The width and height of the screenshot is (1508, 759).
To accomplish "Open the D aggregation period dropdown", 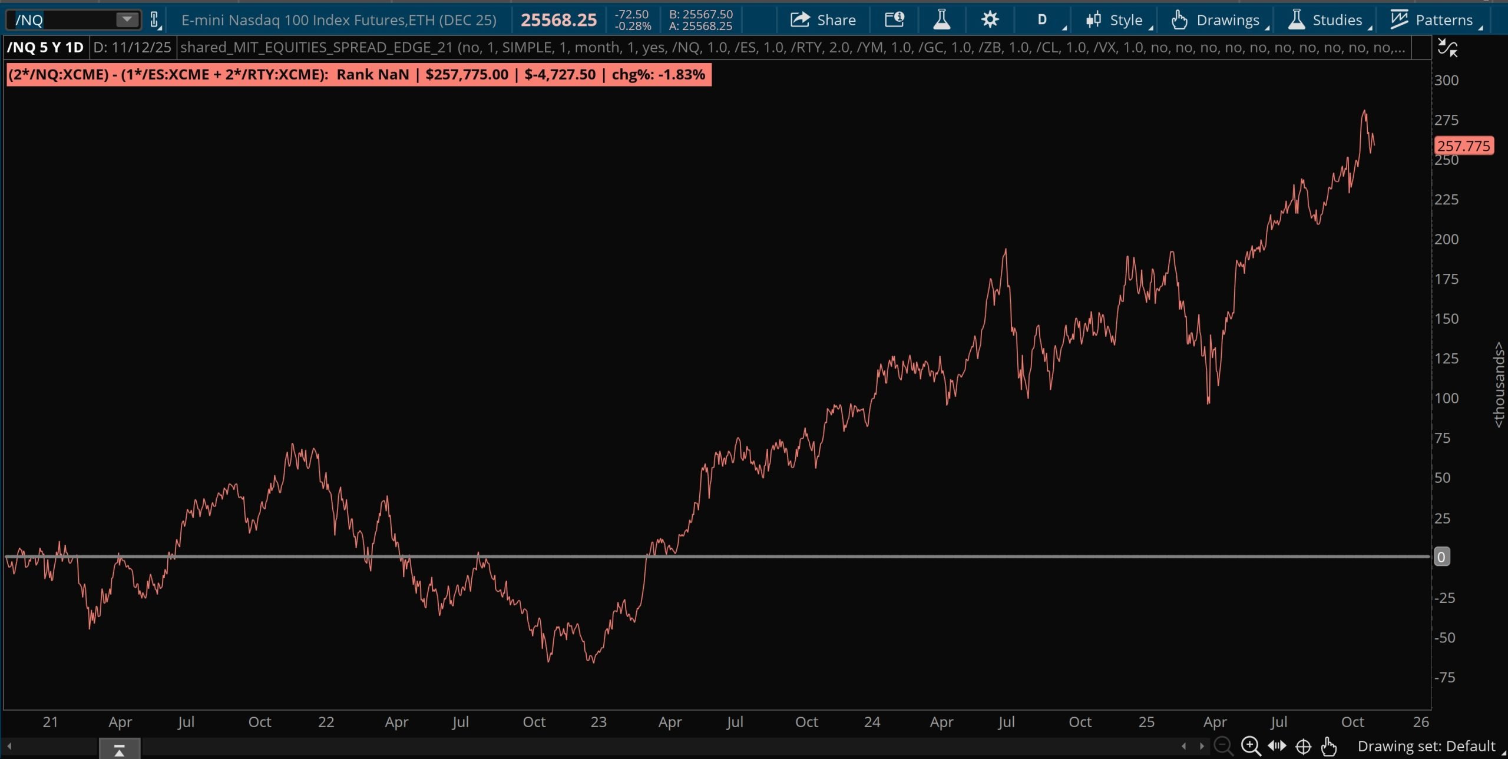I will click(1042, 20).
